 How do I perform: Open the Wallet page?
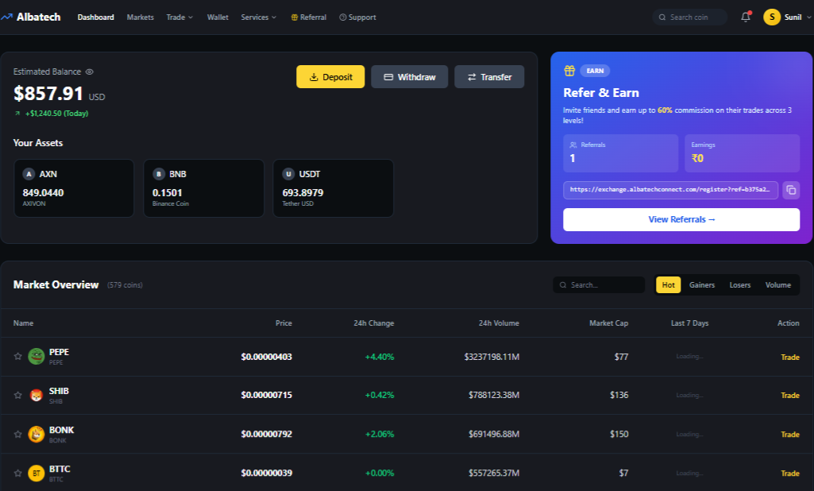coord(218,17)
